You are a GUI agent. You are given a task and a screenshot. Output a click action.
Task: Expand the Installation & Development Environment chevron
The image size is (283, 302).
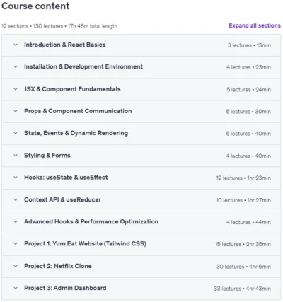click(x=16, y=66)
